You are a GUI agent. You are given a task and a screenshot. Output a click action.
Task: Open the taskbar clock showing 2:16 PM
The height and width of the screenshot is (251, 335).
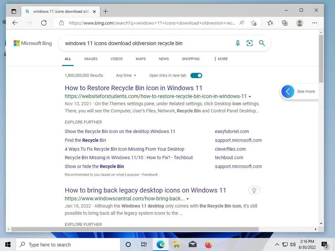click(x=307, y=244)
